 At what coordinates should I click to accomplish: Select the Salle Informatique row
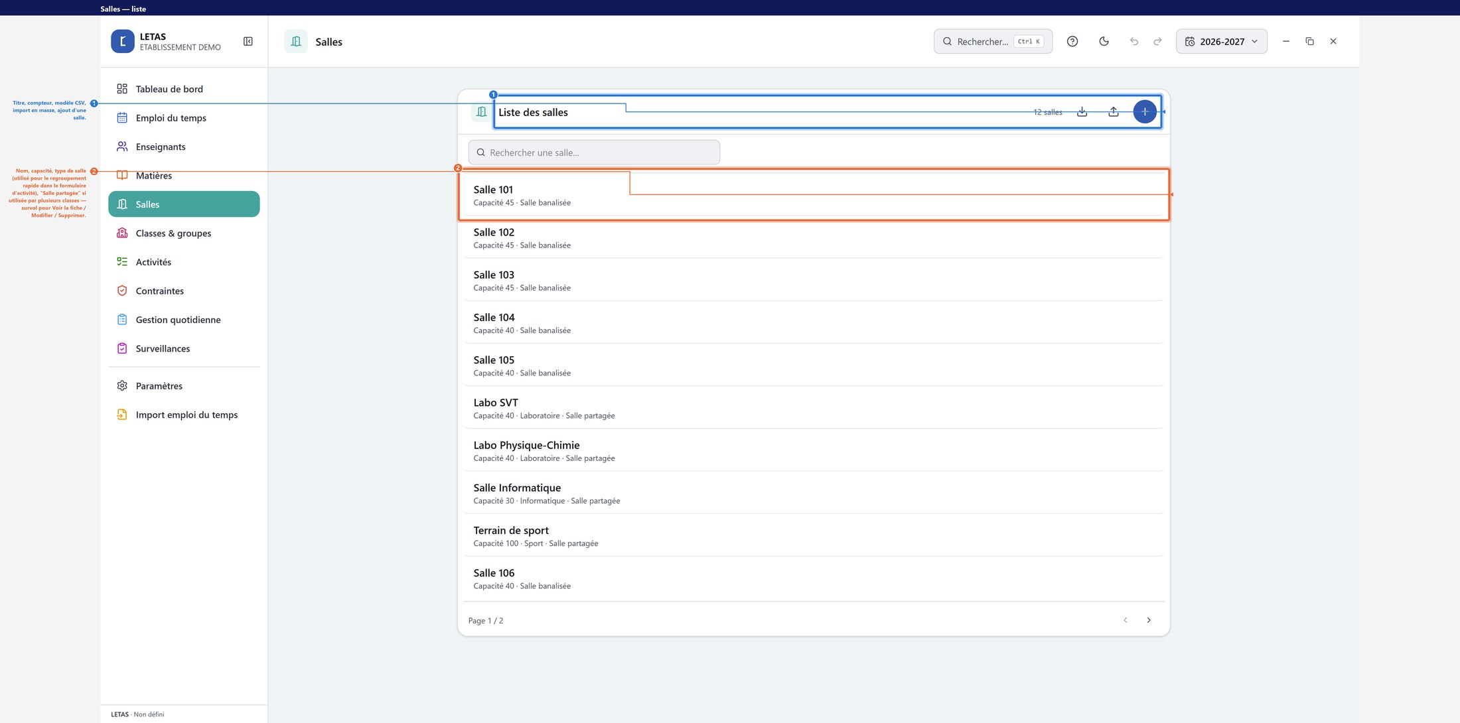(x=814, y=493)
